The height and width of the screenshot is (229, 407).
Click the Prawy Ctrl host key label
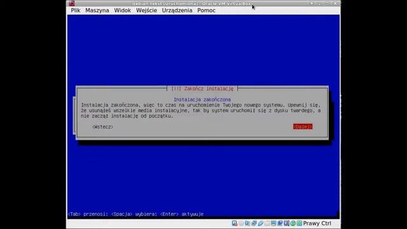tap(317, 223)
